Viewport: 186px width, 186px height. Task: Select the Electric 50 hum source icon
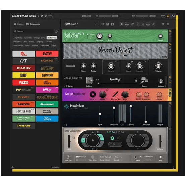[115, 95]
